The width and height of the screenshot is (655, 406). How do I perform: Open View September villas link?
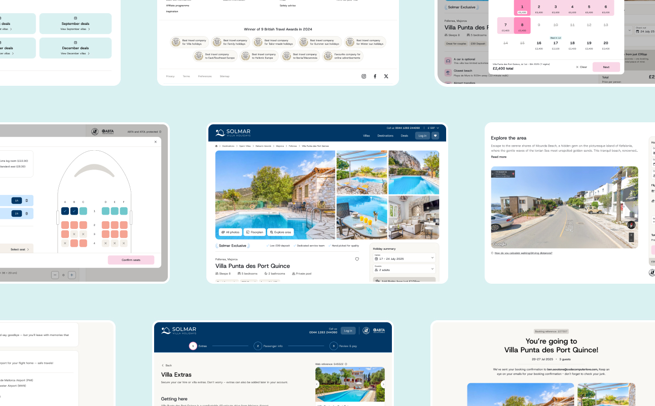(76, 29)
